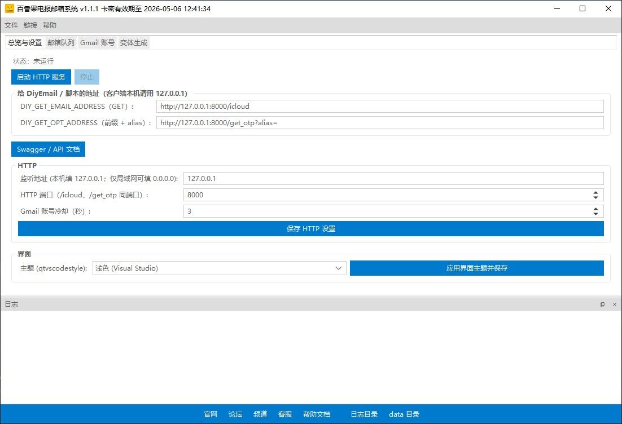Viewport: 622px width, 424px height.
Task: Open Swagger / API 文档
Action: point(48,149)
